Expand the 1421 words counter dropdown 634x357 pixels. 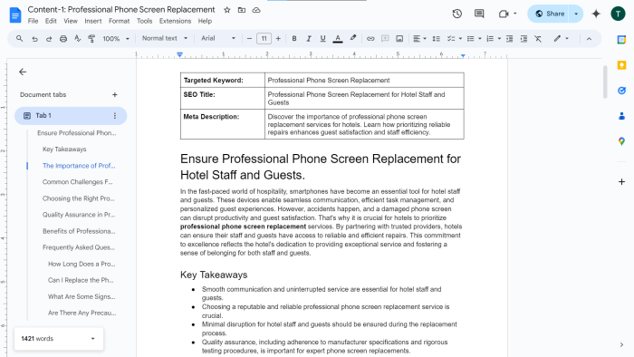tap(93, 339)
